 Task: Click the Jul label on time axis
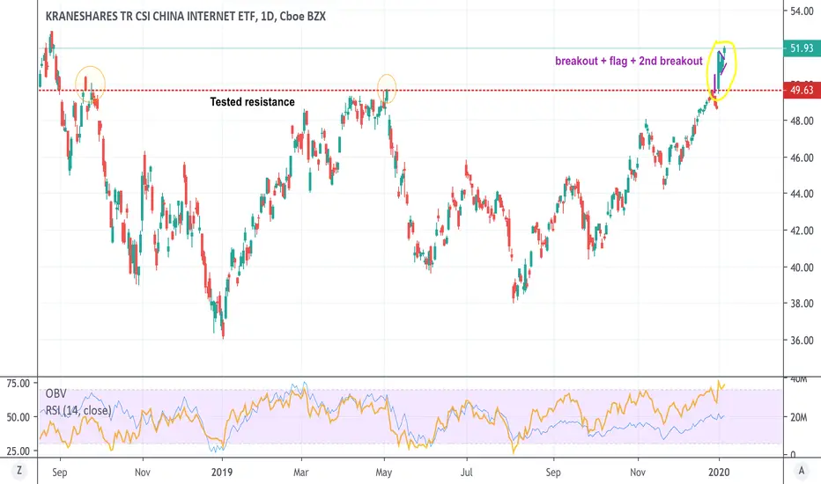[466, 473]
